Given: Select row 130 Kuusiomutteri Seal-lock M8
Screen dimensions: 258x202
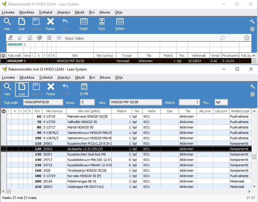Looking at the screenshot, I should (x=129, y=154).
